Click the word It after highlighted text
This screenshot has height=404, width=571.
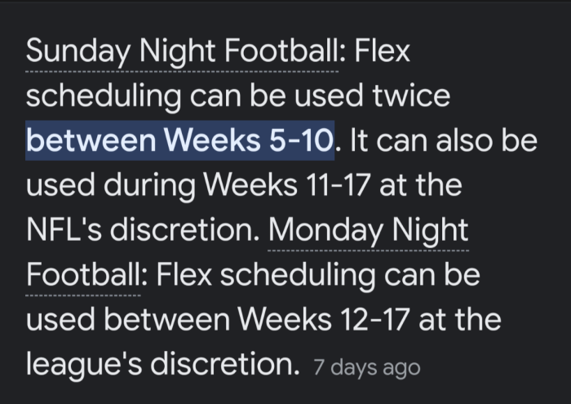pyautogui.click(x=359, y=140)
